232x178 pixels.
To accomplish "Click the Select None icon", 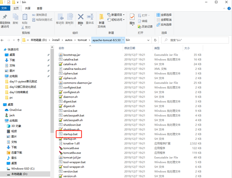I will [158, 20].
